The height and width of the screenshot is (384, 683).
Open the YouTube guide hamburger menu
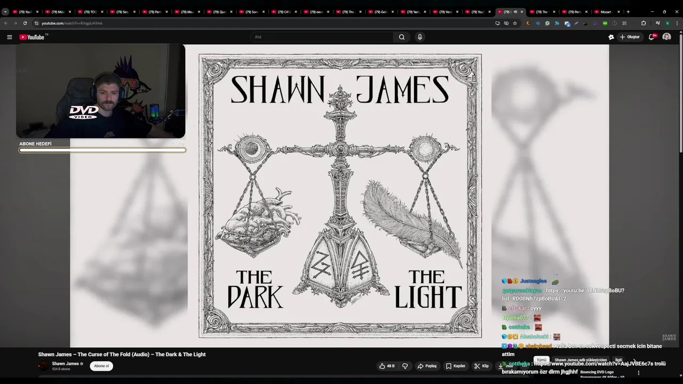(9, 37)
